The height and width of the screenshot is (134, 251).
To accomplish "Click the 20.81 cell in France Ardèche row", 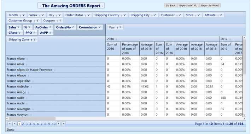I will coord(212,86).
